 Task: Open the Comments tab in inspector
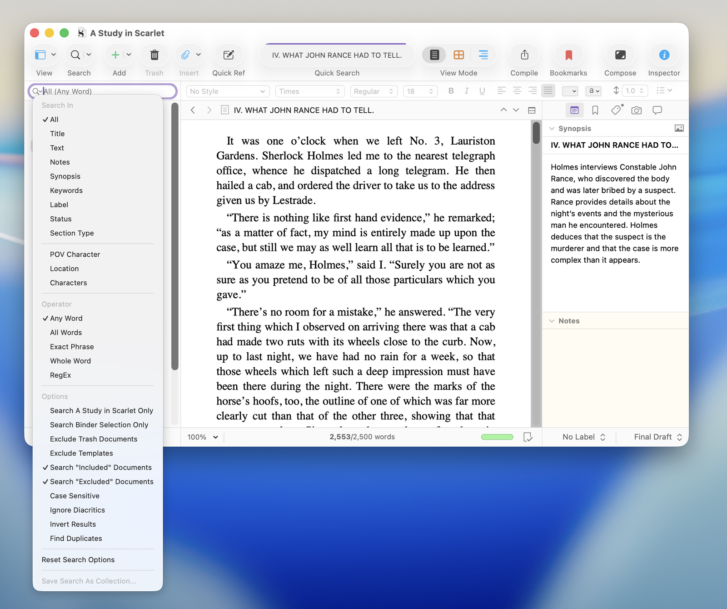[x=657, y=110]
